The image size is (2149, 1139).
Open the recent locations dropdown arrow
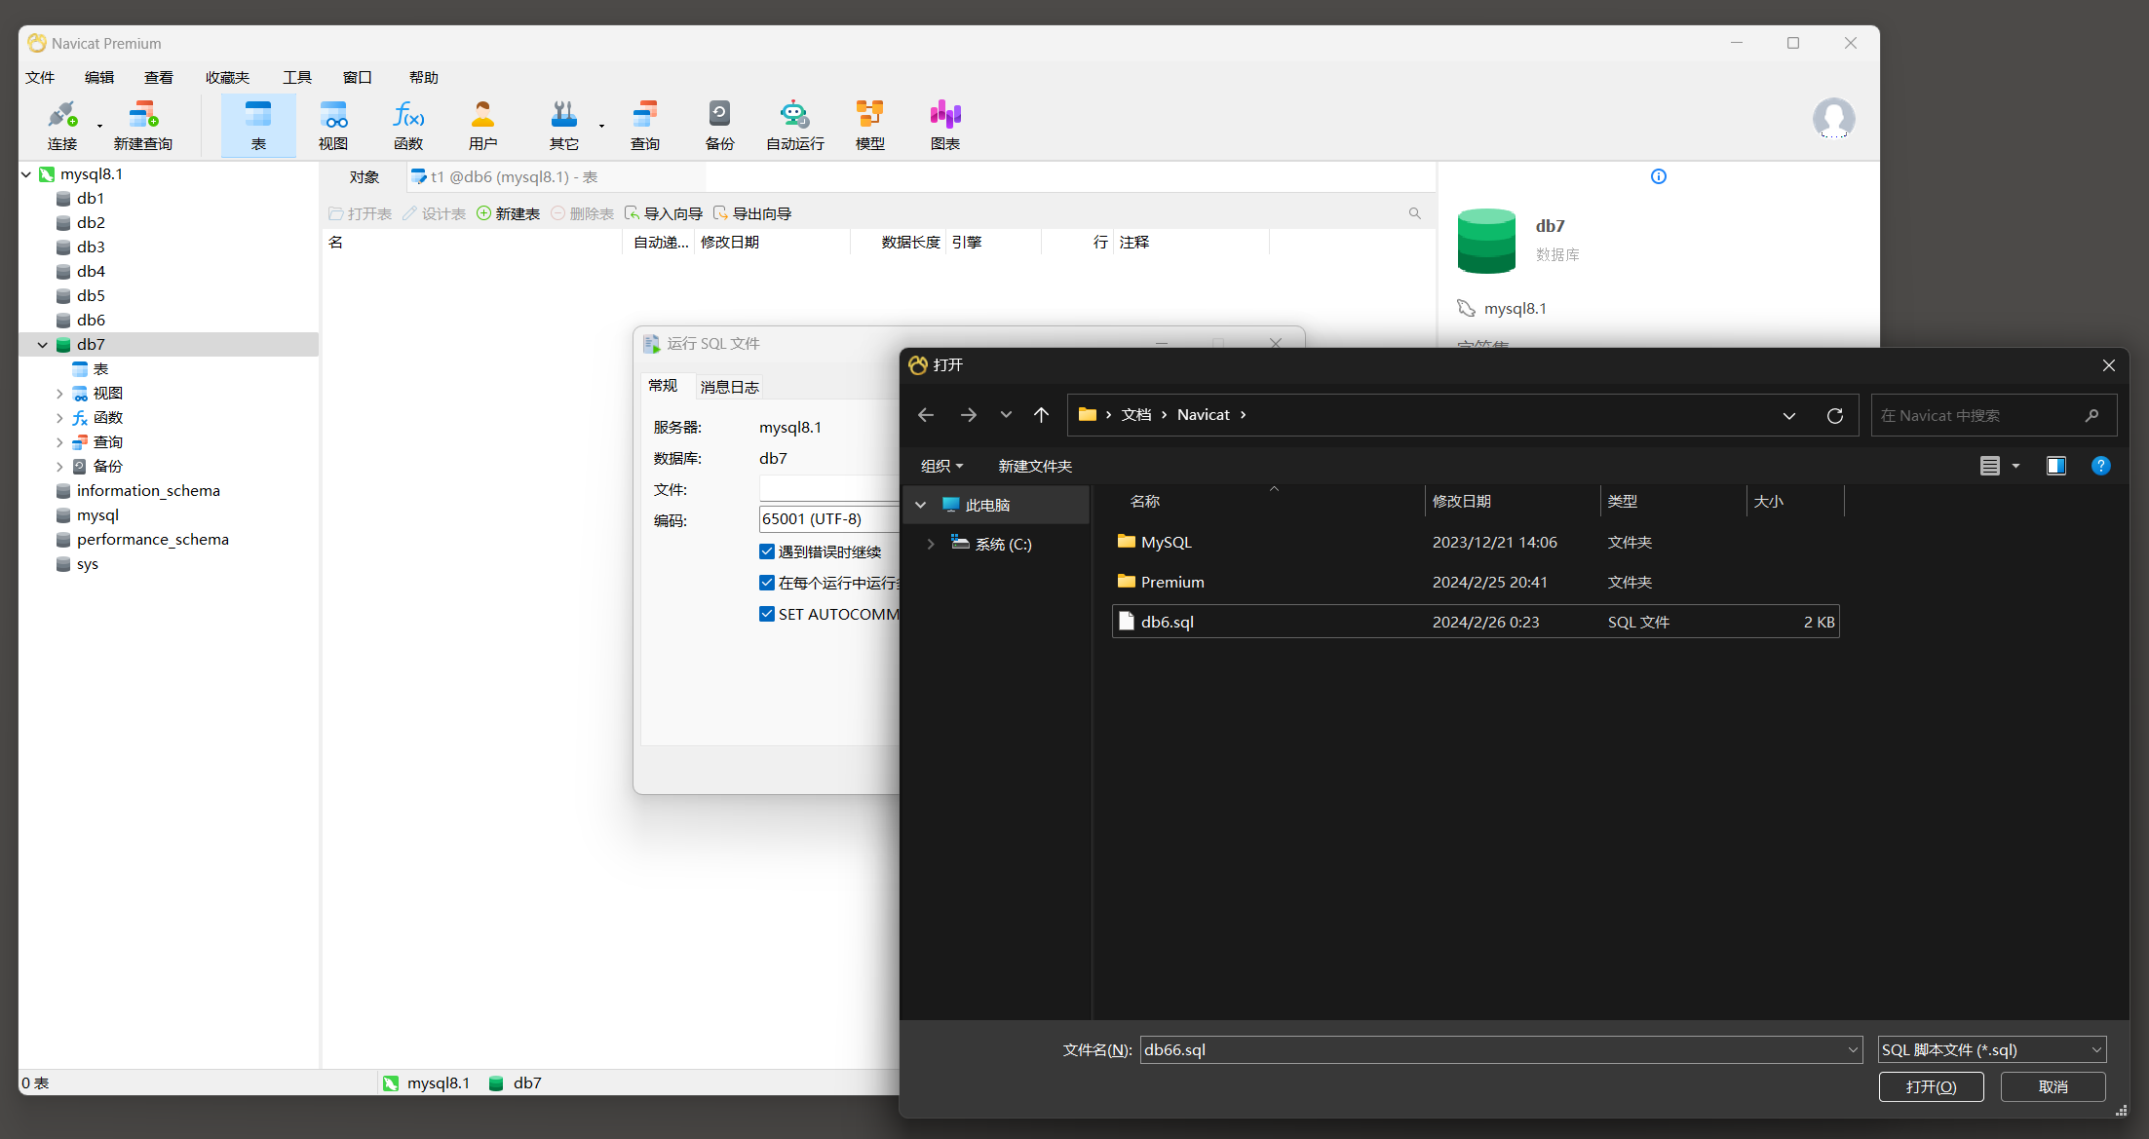(x=1006, y=415)
